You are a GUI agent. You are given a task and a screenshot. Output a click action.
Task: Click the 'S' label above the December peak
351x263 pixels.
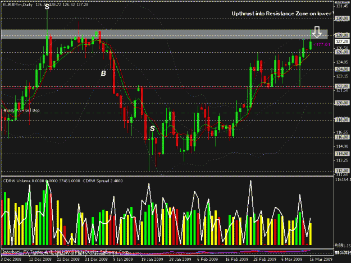[47, 7]
